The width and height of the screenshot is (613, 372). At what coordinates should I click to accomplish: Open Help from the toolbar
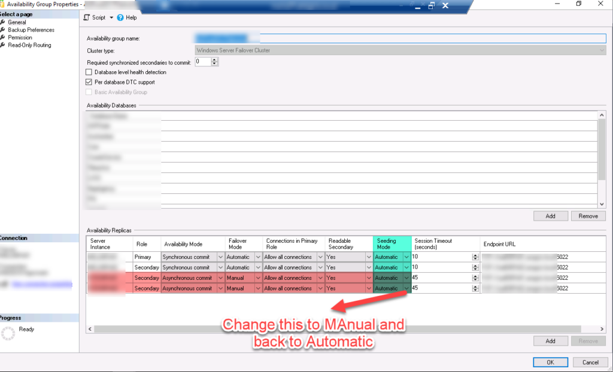127,17
